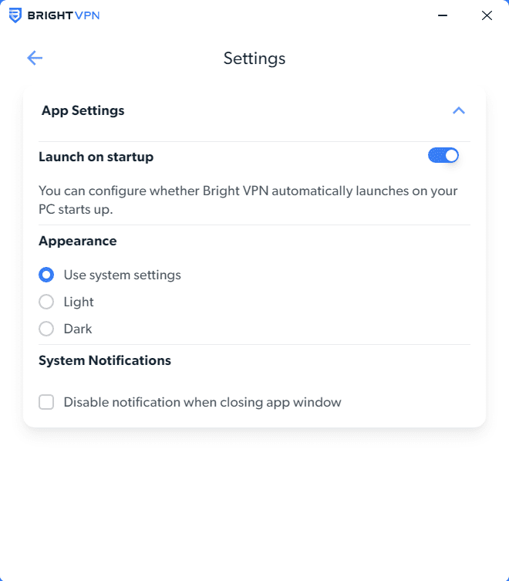Close the Bright VPN window

[487, 15]
